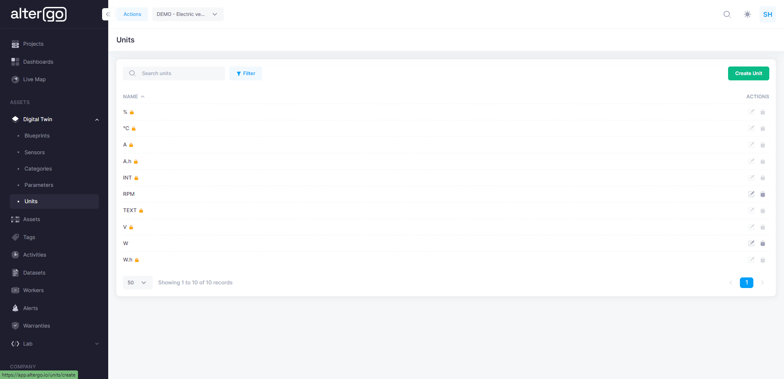Collapse the sidebar with the double-chevron toggle
Viewport: 784px width, 379px height.
click(x=108, y=14)
